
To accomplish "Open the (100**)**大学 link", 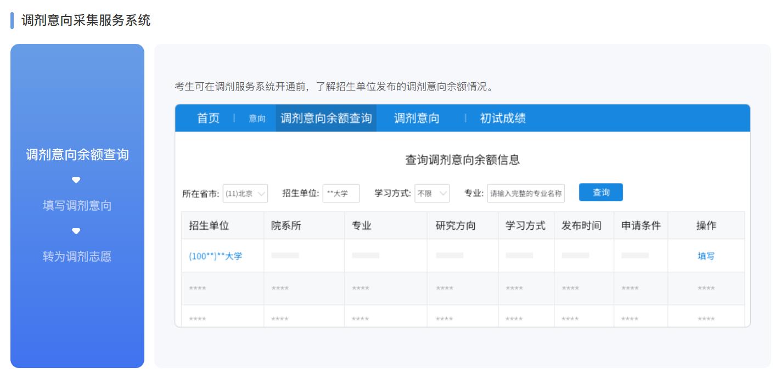I will (x=215, y=256).
